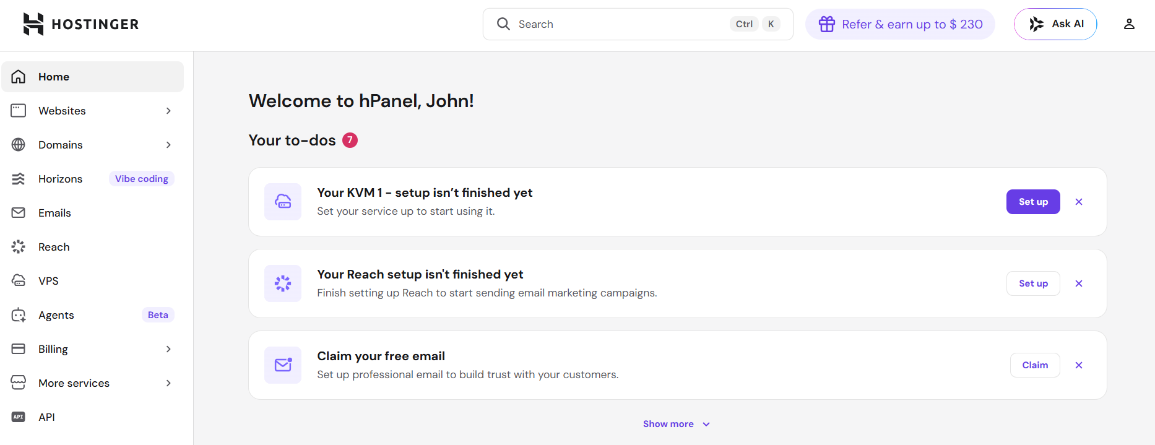The height and width of the screenshot is (445, 1155).
Task: Click the Beta badge next to Agents
Action: click(158, 315)
